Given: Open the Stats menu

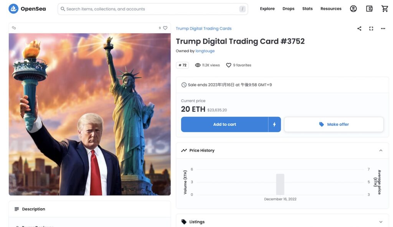Looking at the screenshot, I should click(307, 9).
